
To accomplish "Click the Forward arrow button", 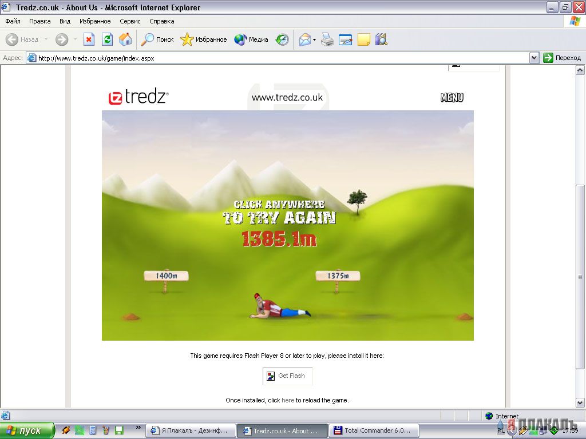I will click(62, 39).
